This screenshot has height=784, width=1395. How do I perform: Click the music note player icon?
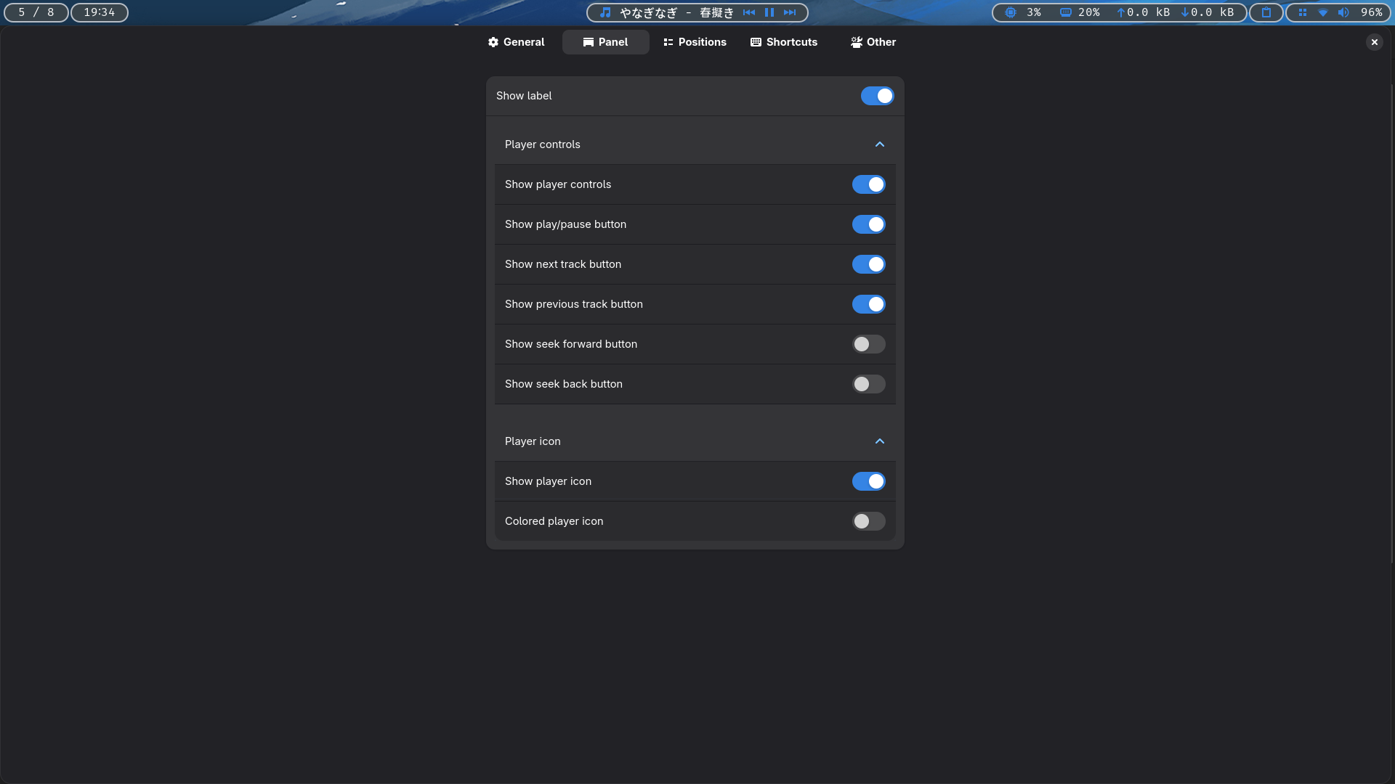click(605, 12)
